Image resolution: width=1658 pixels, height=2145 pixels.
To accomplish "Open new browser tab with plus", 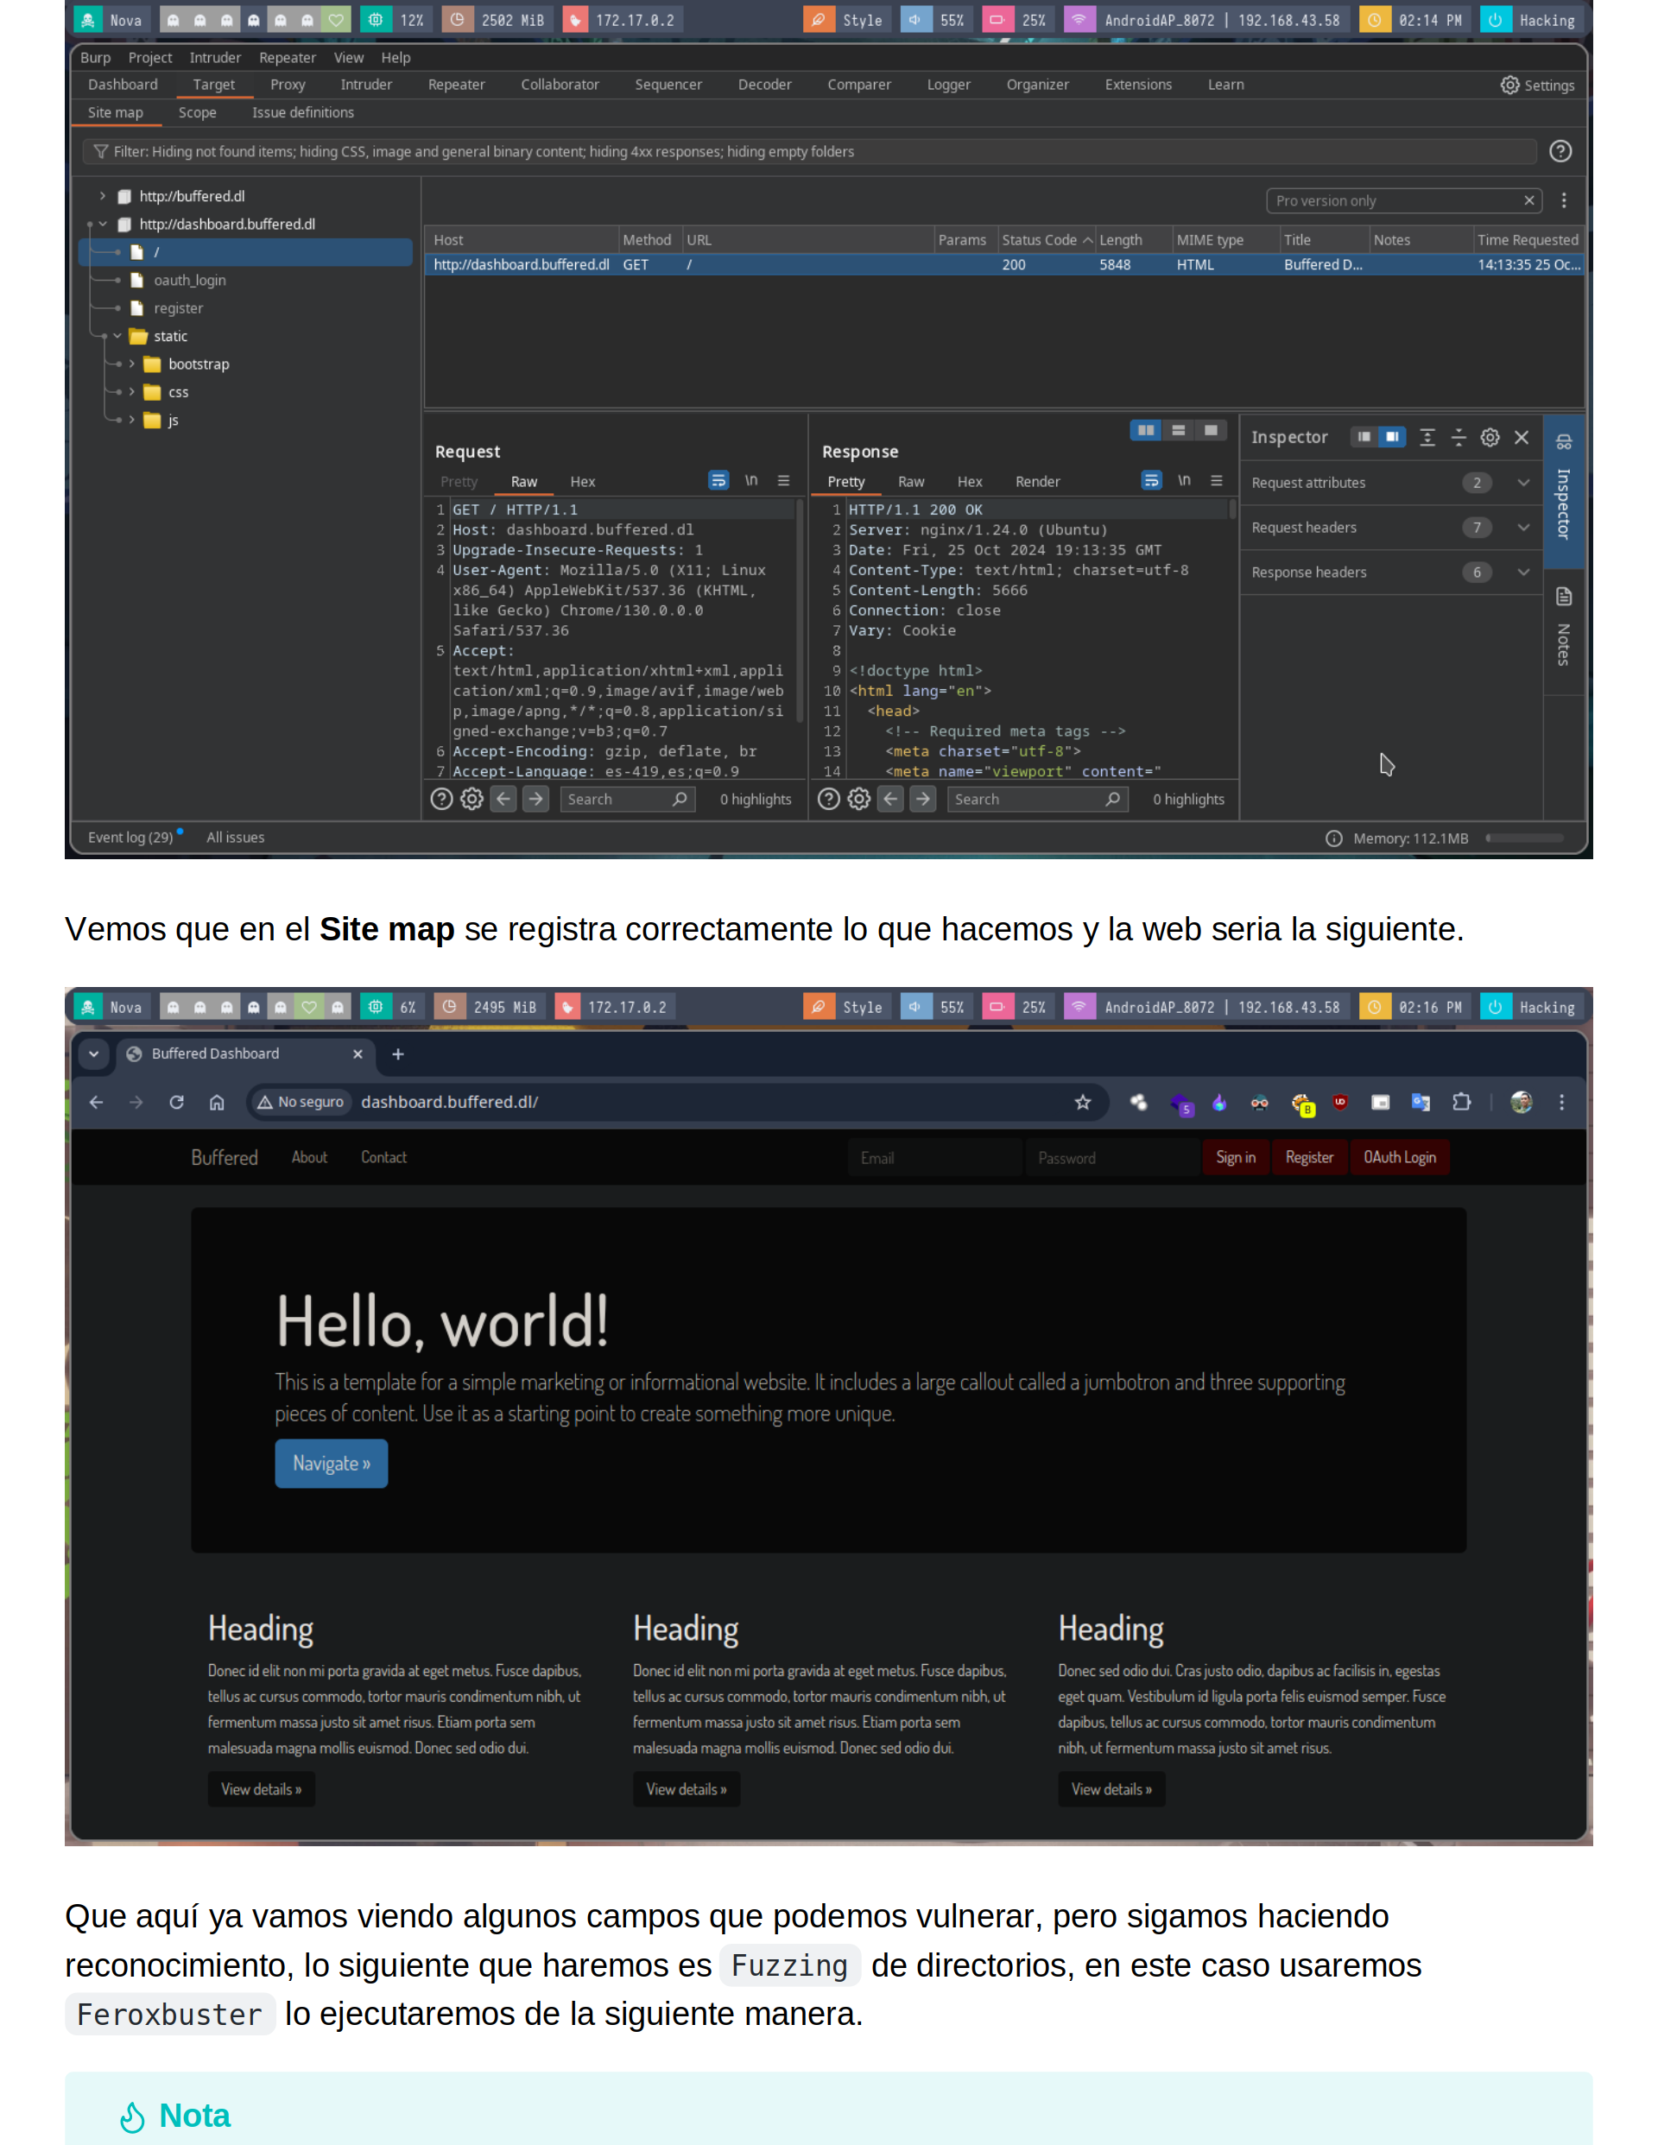I will (x=398, y=1054).
